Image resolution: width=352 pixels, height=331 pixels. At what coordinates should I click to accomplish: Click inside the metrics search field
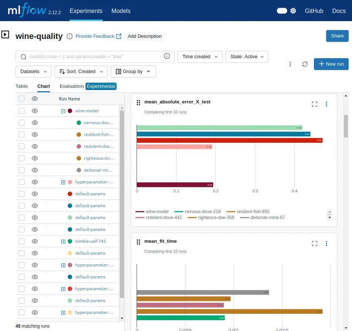tap(93, 56)
